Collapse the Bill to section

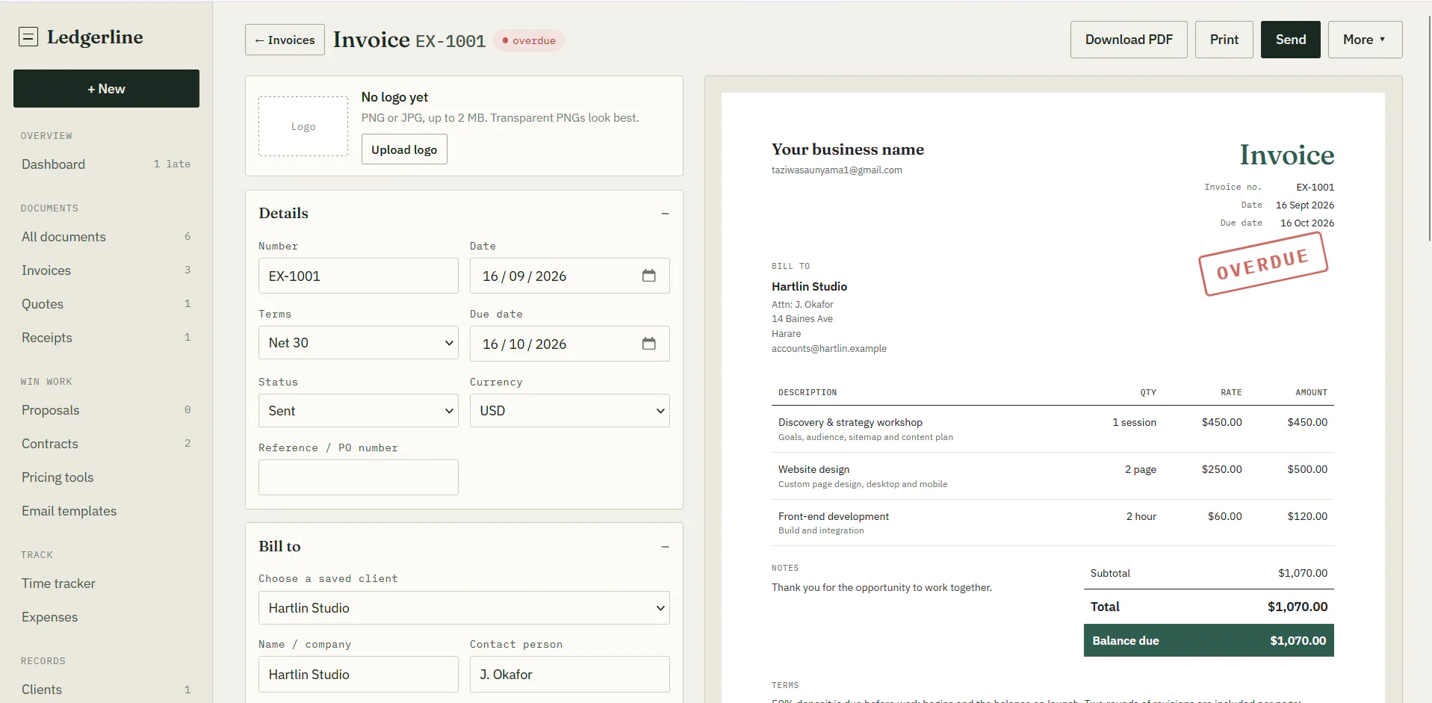click(x=665, y=547)
